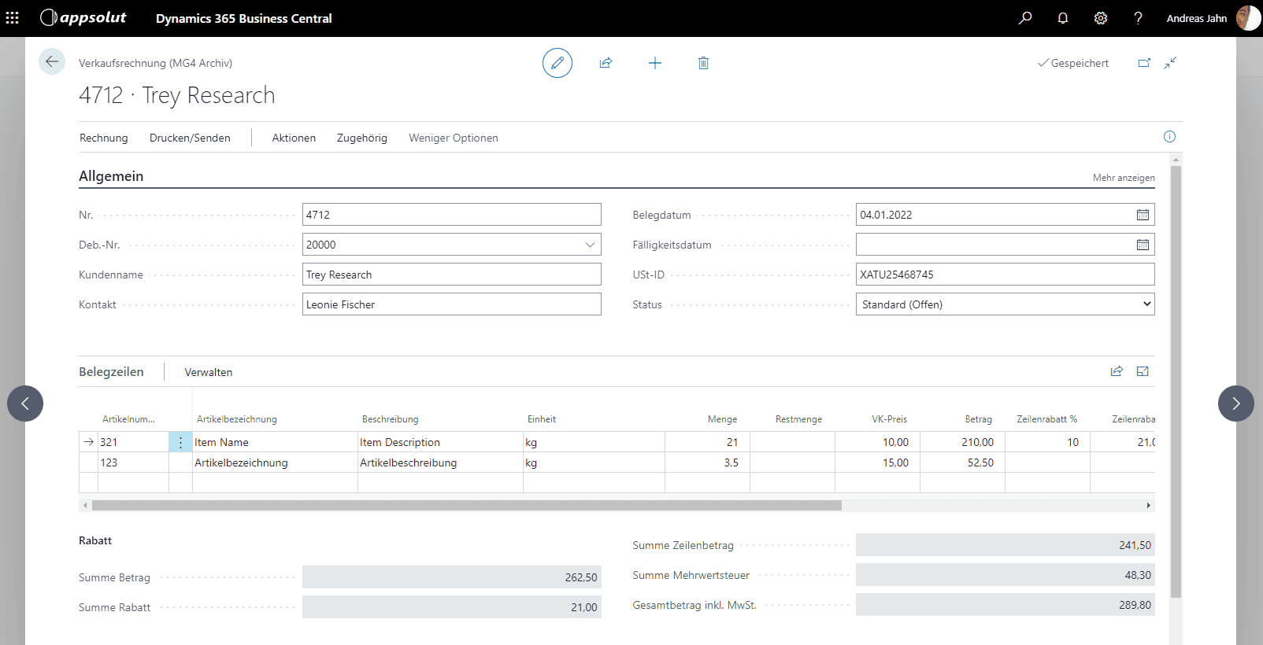1263x645 pixels.
Task: Click Mehr anzeigen link
Action: (x=1123, y=178)
